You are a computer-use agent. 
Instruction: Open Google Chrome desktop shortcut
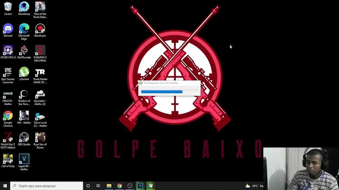(8, 116)
